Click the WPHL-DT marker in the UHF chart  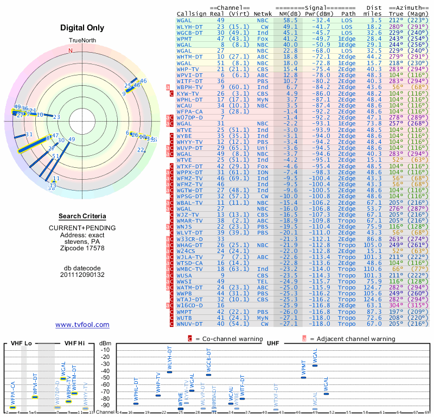coord(136,404)
